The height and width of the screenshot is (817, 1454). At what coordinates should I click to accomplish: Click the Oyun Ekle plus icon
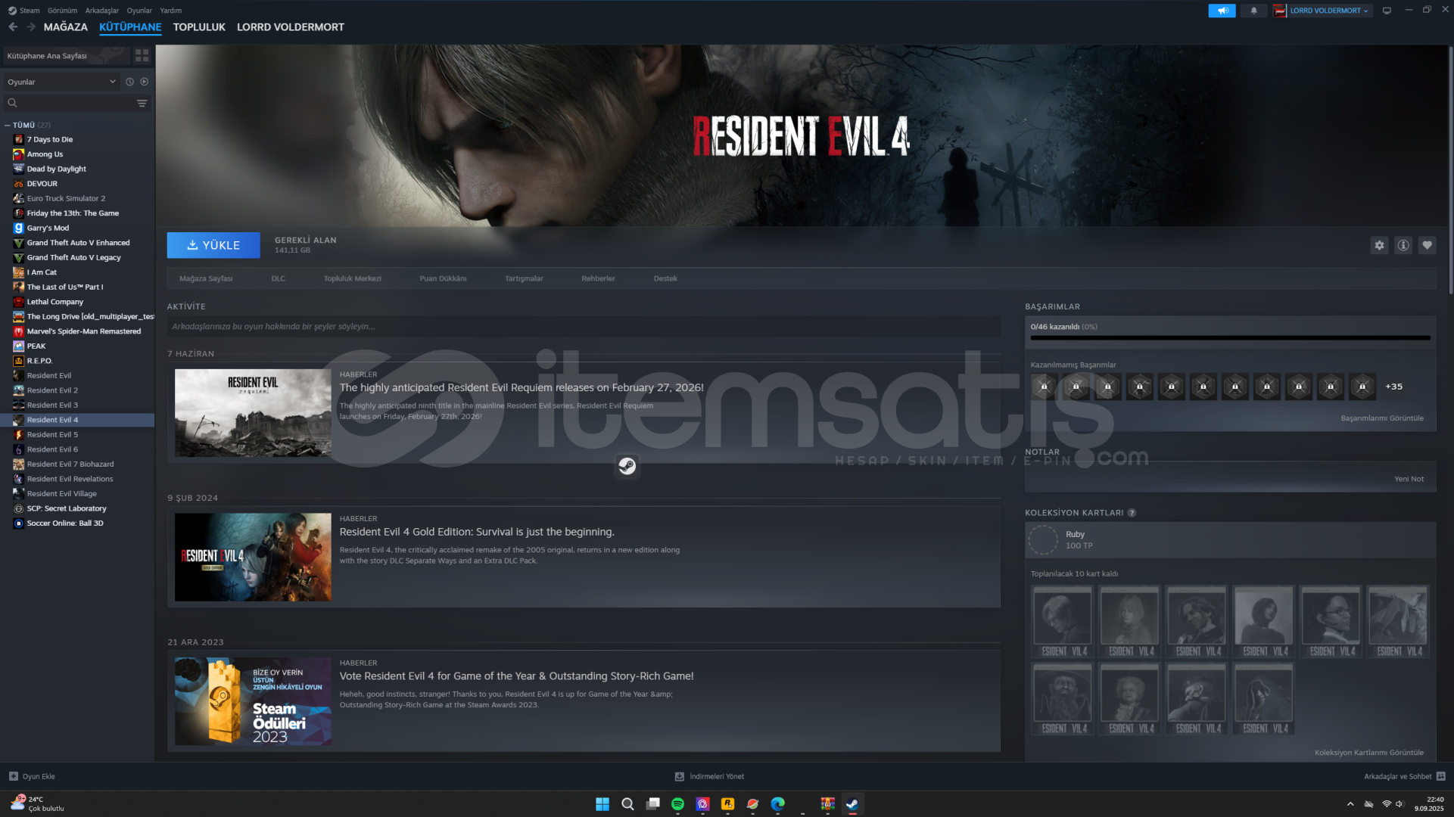tap(13, 776)
